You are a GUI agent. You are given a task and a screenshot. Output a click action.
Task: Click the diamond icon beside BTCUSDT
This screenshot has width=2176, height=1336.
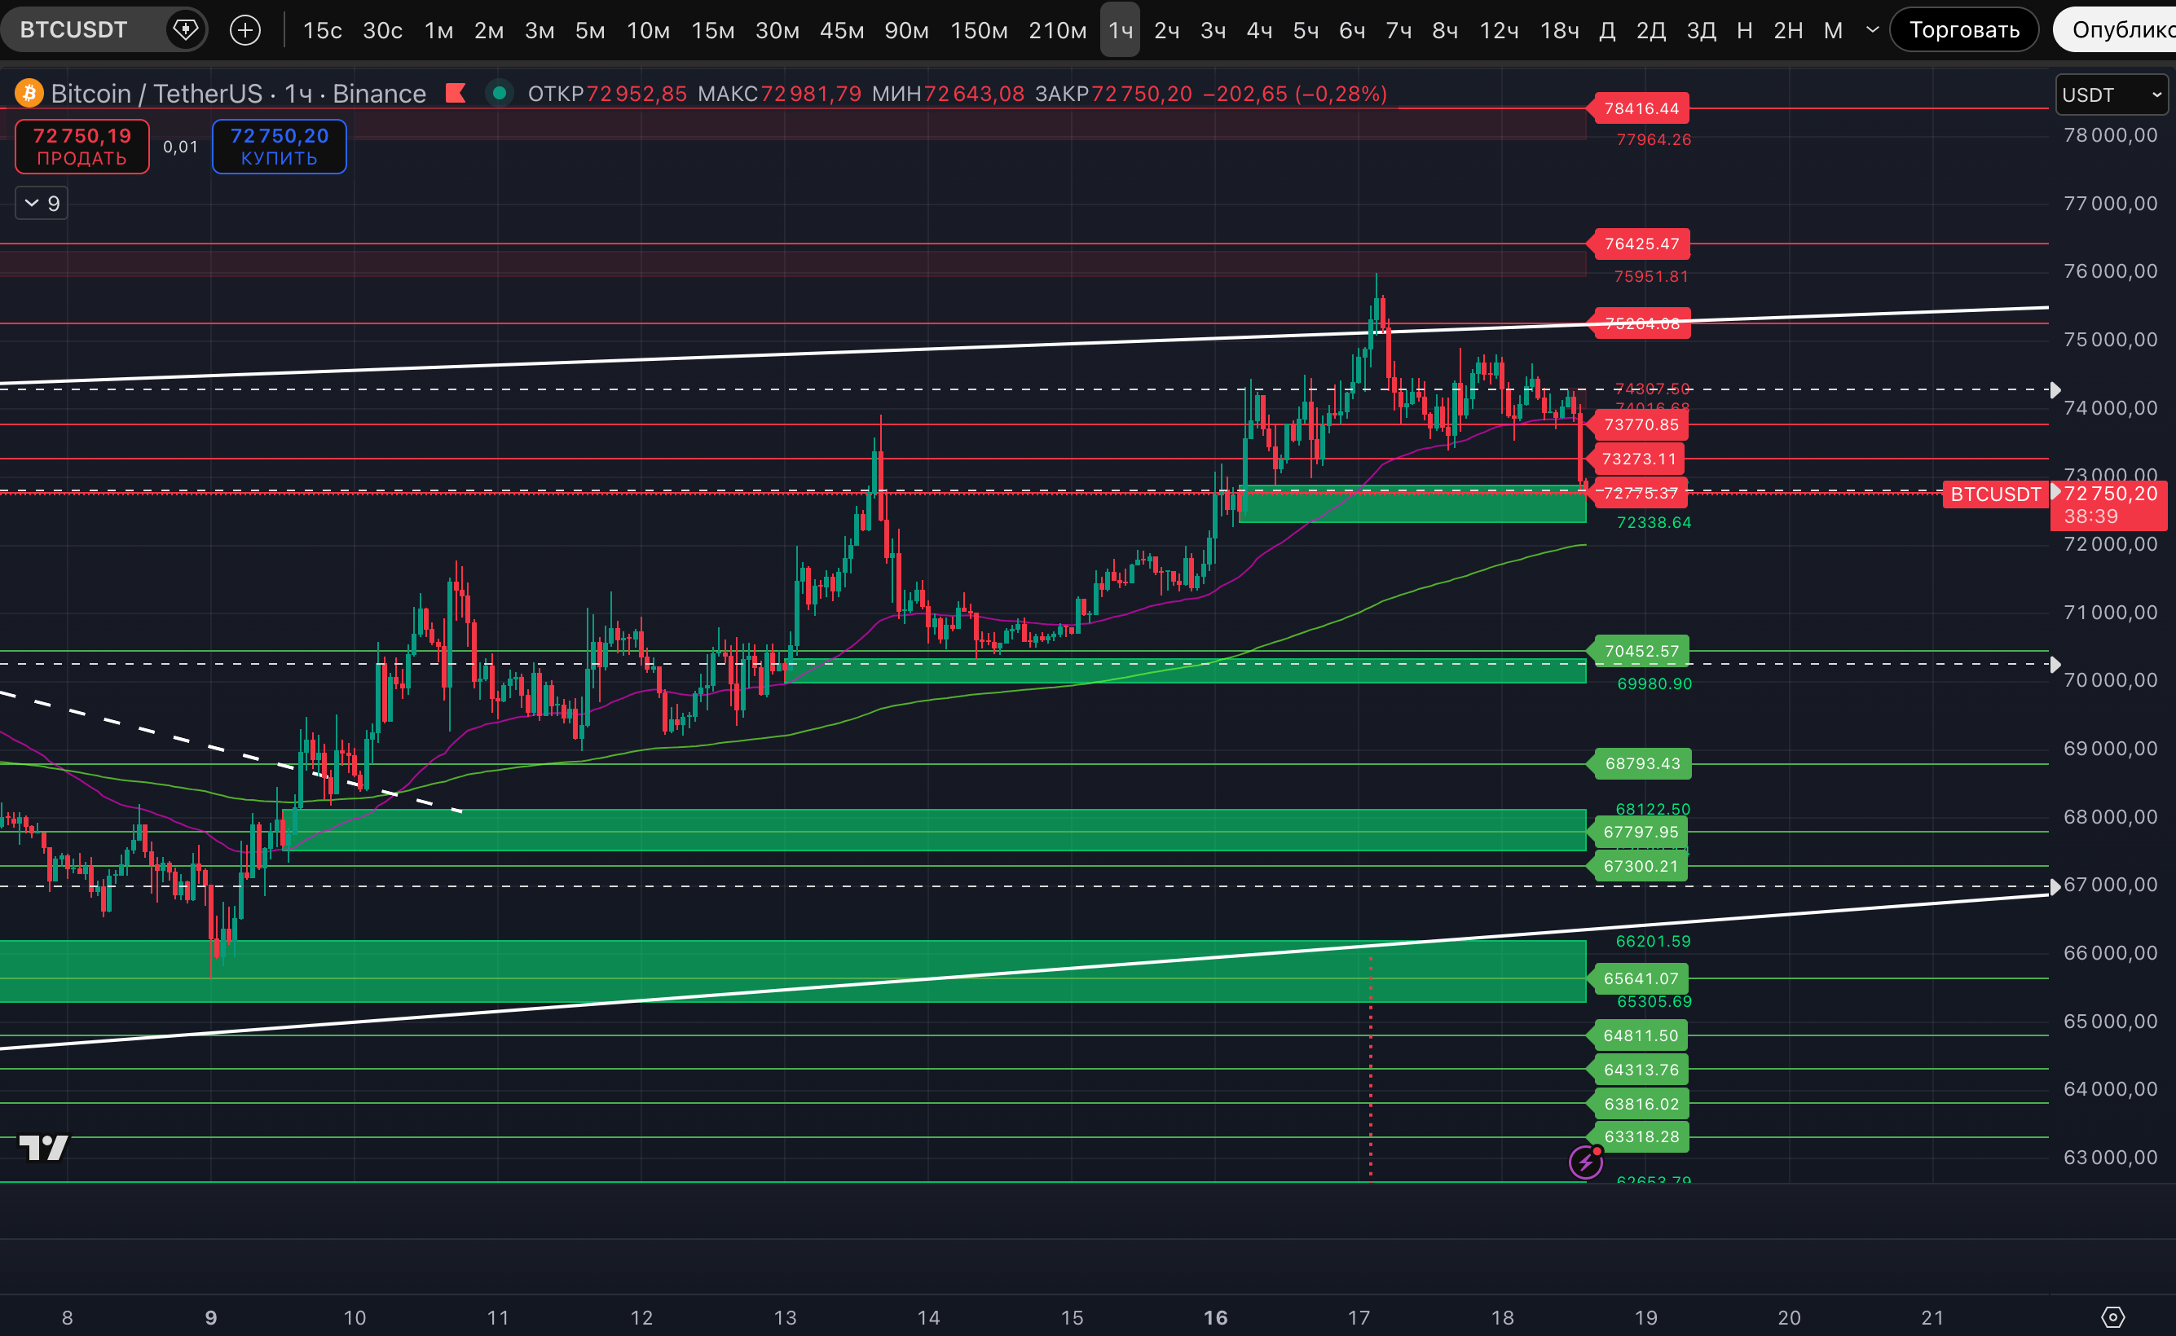pyautogui.click(x=185, y=30)
